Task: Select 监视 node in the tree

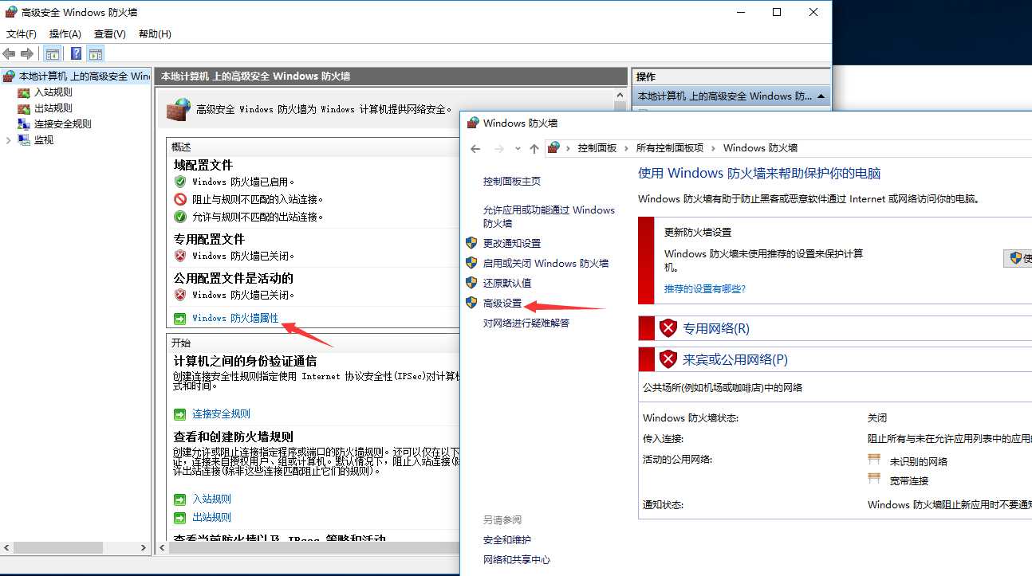Action: pyautogui.click(x=43, y=140)
